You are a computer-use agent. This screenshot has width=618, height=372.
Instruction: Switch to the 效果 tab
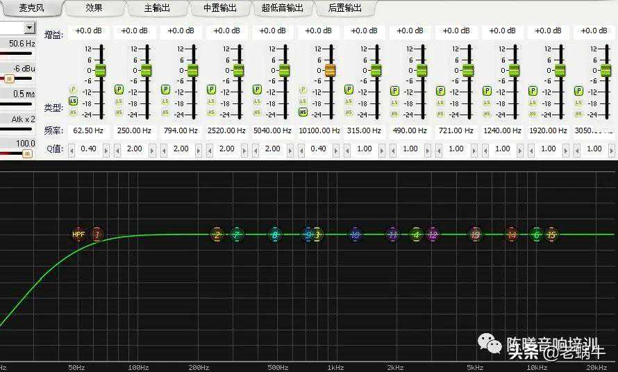click(x=94, y=8)
